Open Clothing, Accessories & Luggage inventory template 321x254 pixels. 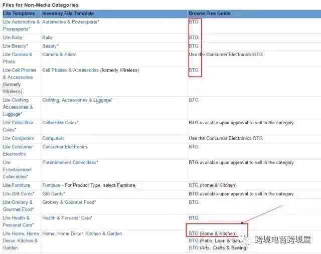click(77, 100)
